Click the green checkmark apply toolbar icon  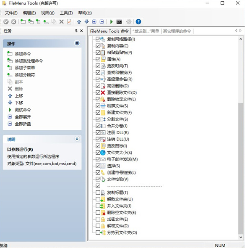[x=6, y=21]
